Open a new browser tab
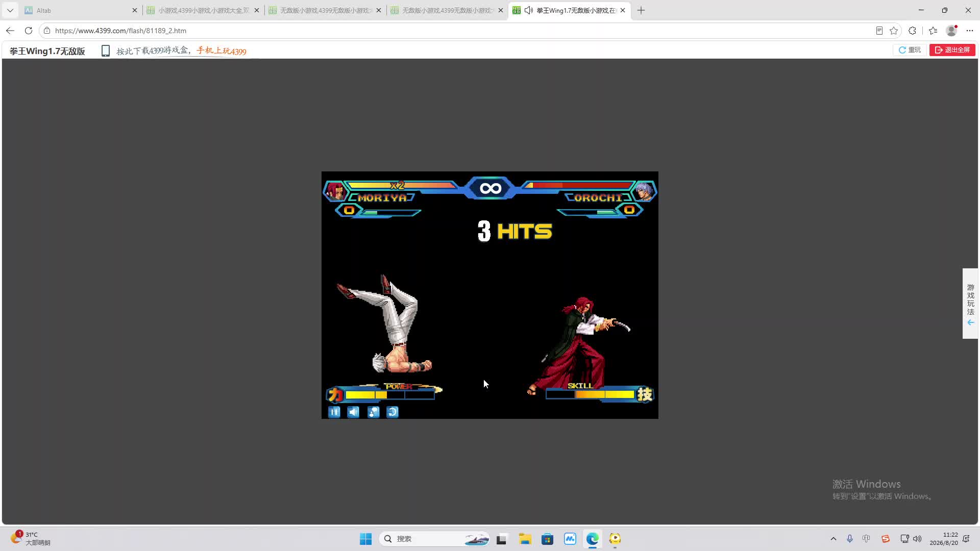Screen dimensions: 980x551 [641, 10]
